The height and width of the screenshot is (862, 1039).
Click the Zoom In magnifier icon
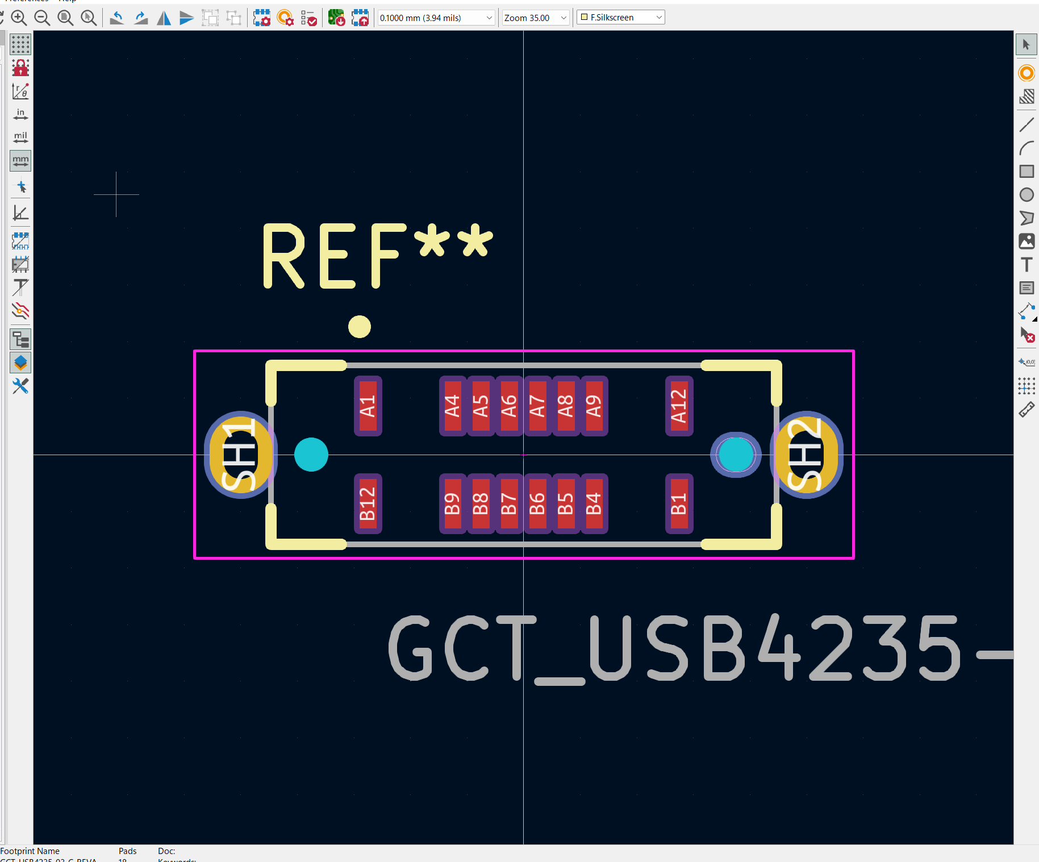coord(19,18)
